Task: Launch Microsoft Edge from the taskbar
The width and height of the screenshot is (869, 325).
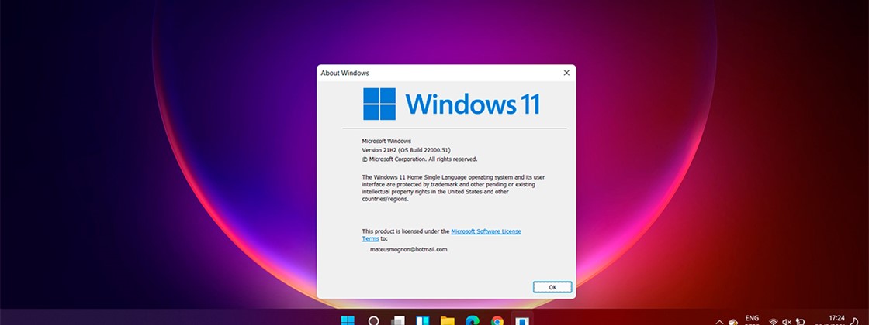Action: 473,320
